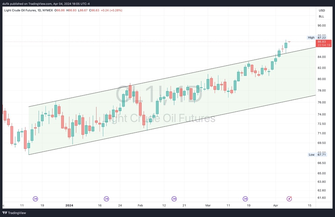Click the 78.00 price axis label
The image size is (335, 217).
(x=322, y=90)
